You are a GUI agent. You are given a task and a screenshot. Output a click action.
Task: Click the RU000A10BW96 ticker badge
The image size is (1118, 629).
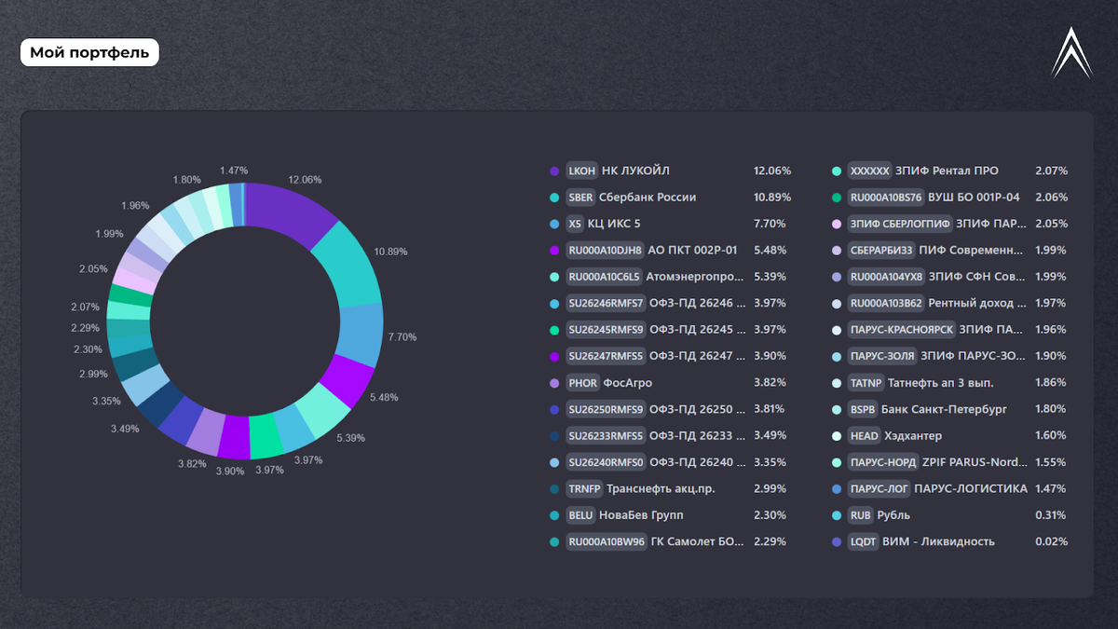point(607,541)
